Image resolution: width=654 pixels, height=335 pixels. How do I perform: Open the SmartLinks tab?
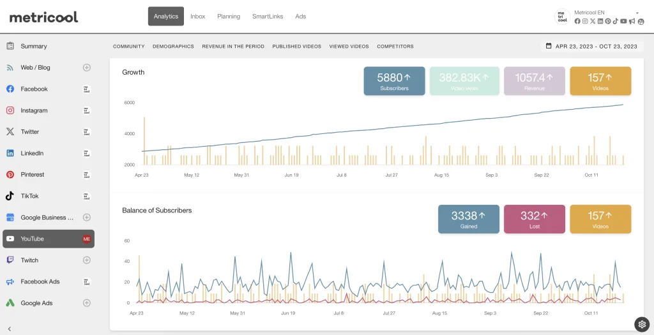tap(268, 17)
